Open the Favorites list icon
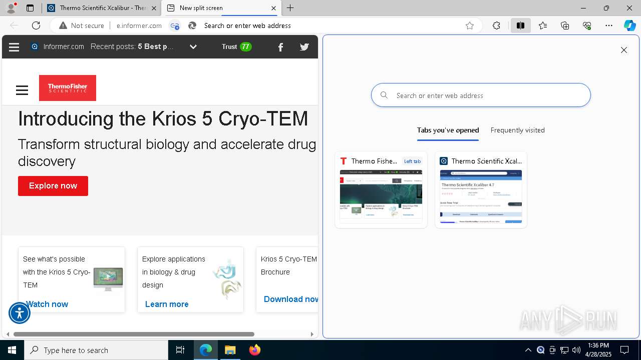This screenshot has width=641, height=360. coord(543,25)
